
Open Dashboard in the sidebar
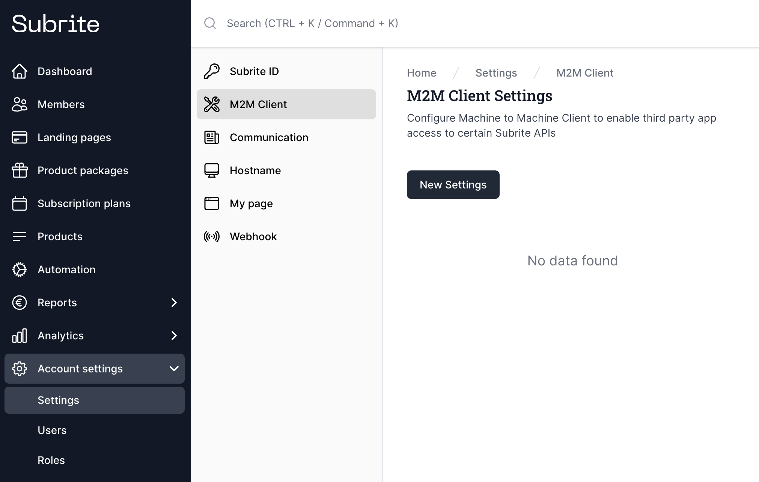point(95,71)
